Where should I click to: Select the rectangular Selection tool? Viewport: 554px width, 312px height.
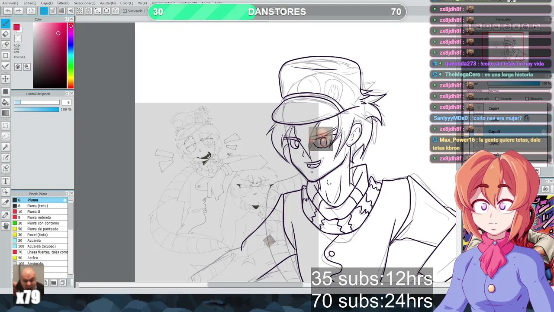tap(6, 126)
